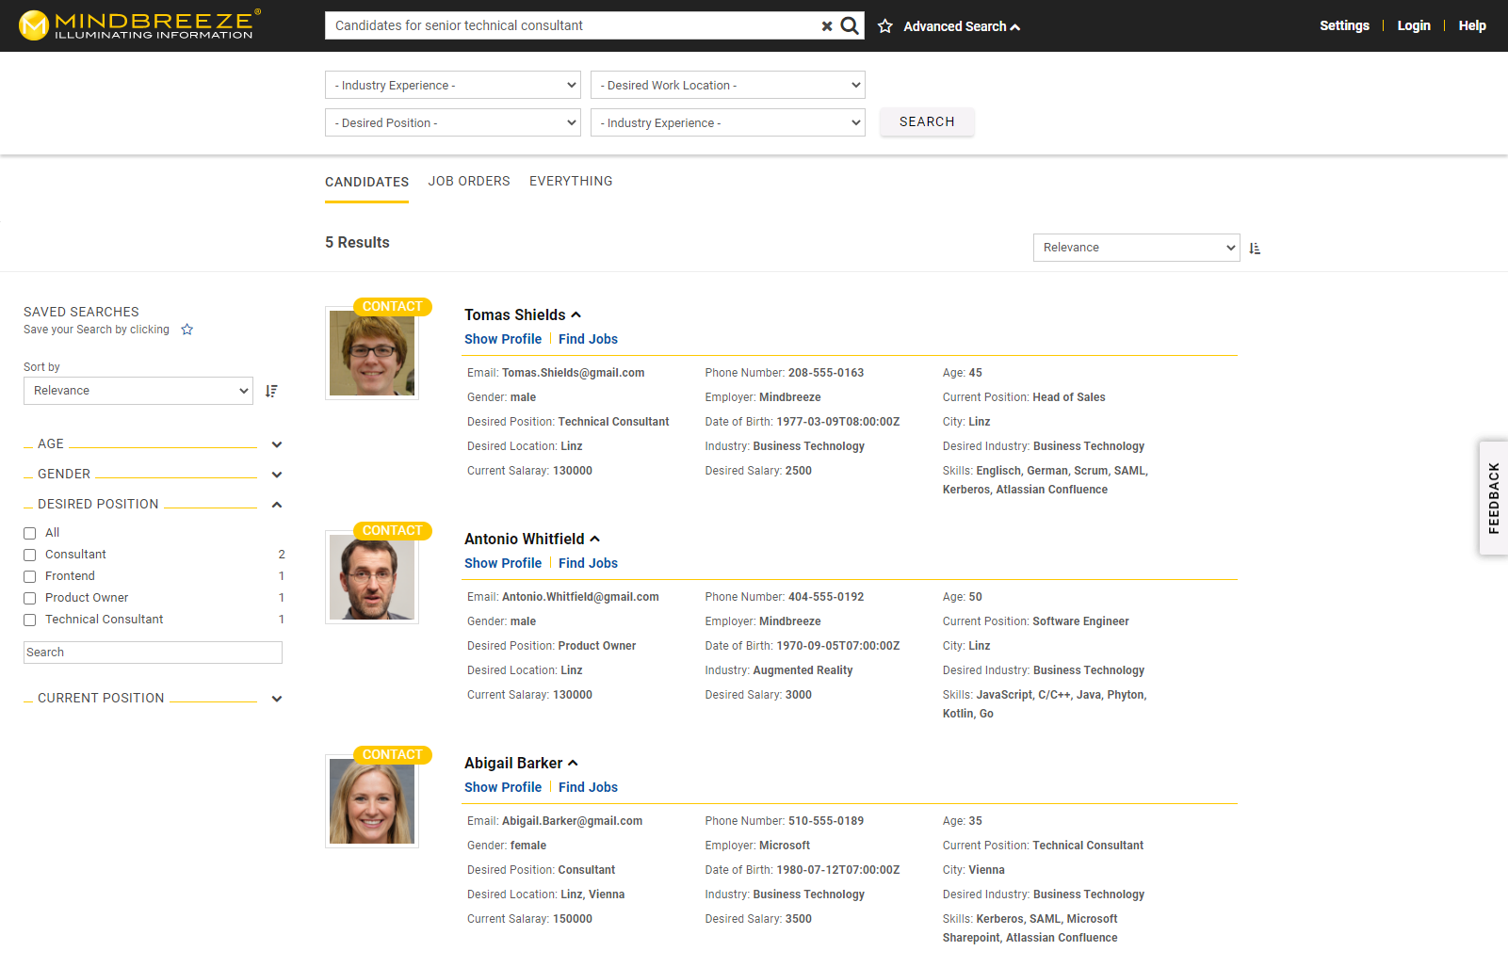The image size is (1508, 967).
Task: Click the magnifying glass search icon
Action: pyautogui.click(x=850, y=25)
